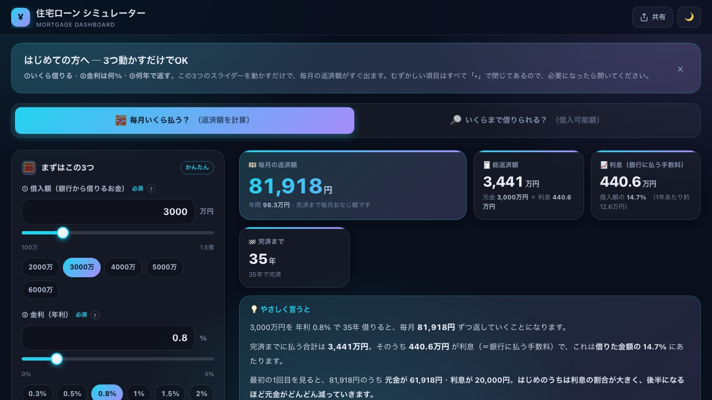Click the lightbulb icon beside やさしく言うと

pyautogui.click(x=254, y=309)
